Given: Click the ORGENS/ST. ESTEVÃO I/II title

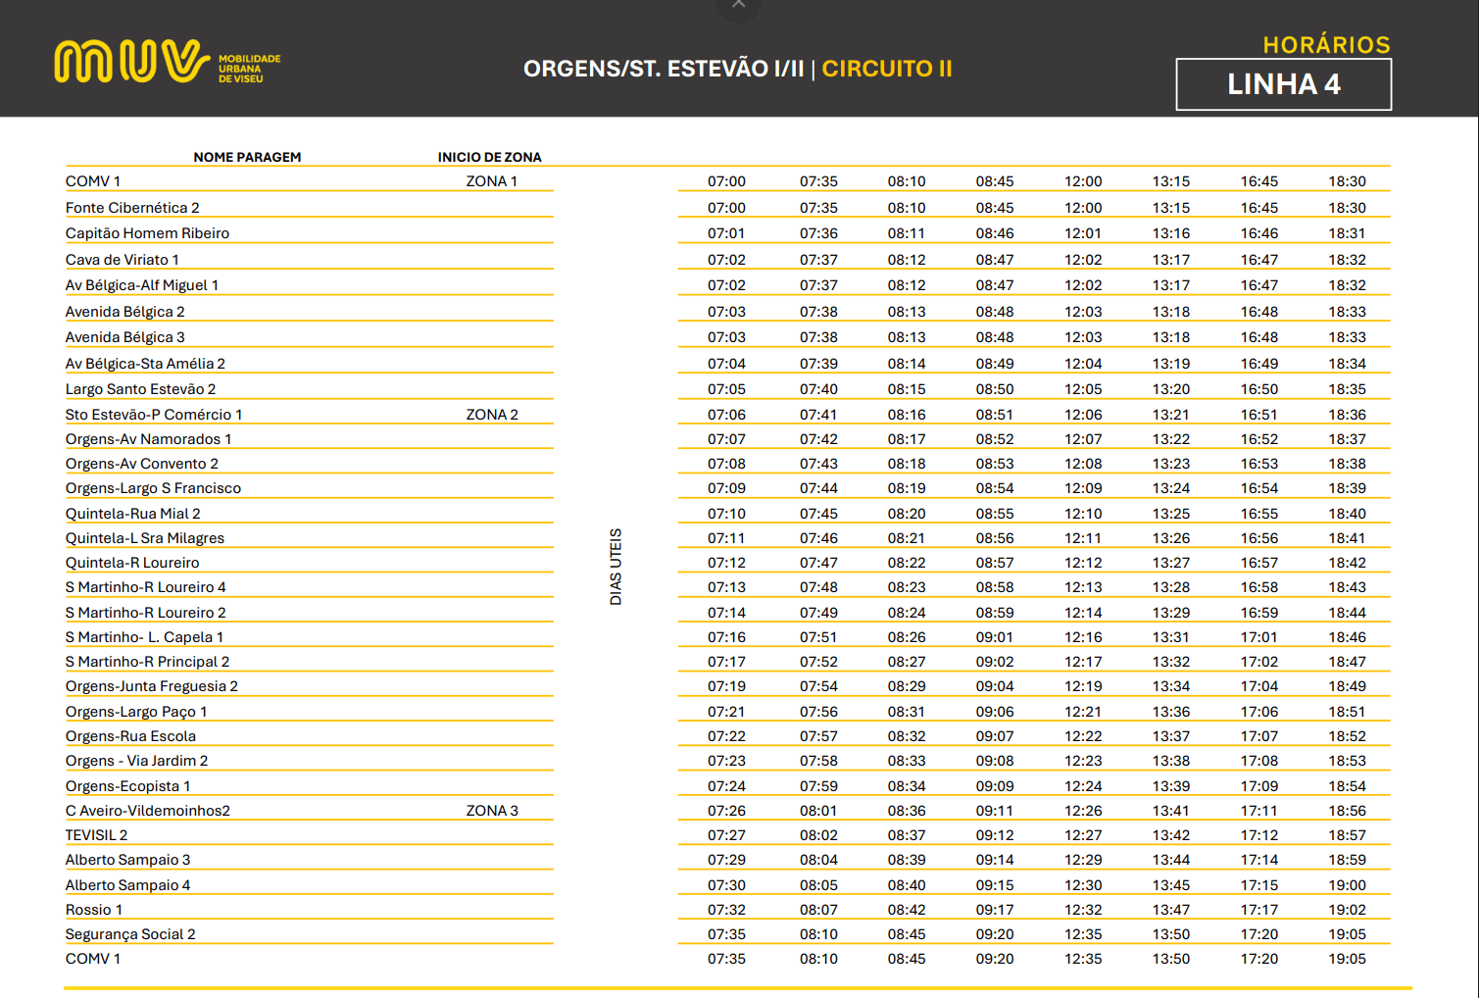Looking at the screenshot, I should click(x=663, y=69).
